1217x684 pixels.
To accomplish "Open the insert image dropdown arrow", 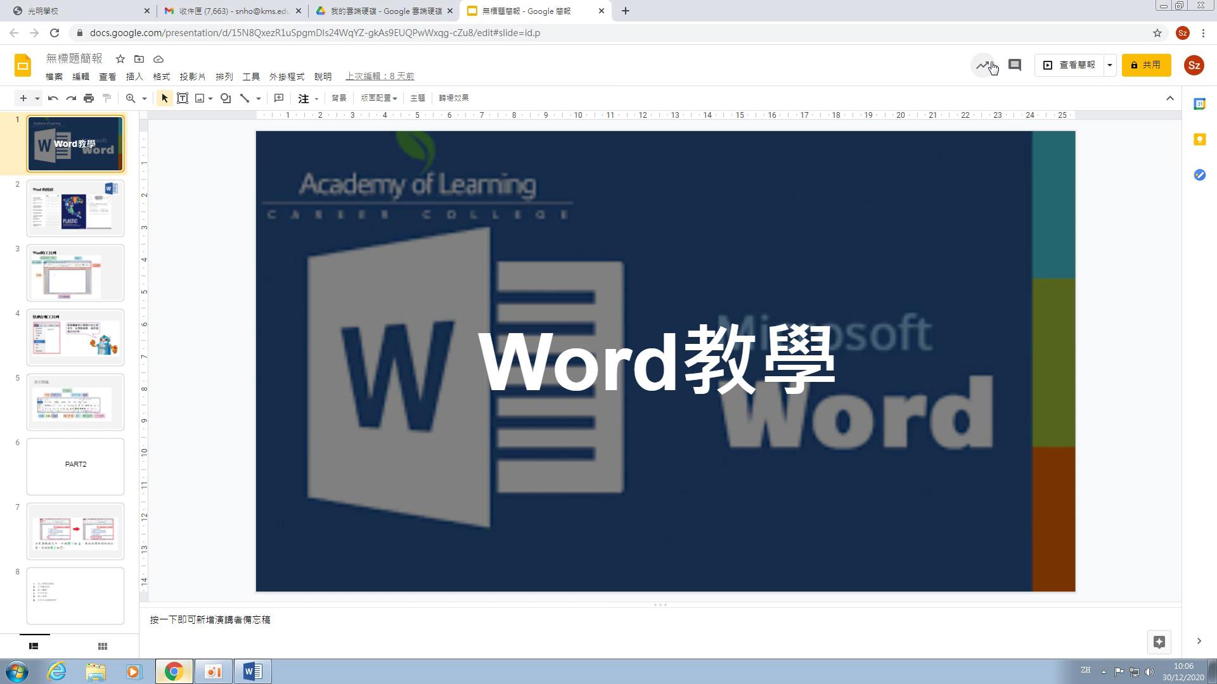I will coord(210,98).
